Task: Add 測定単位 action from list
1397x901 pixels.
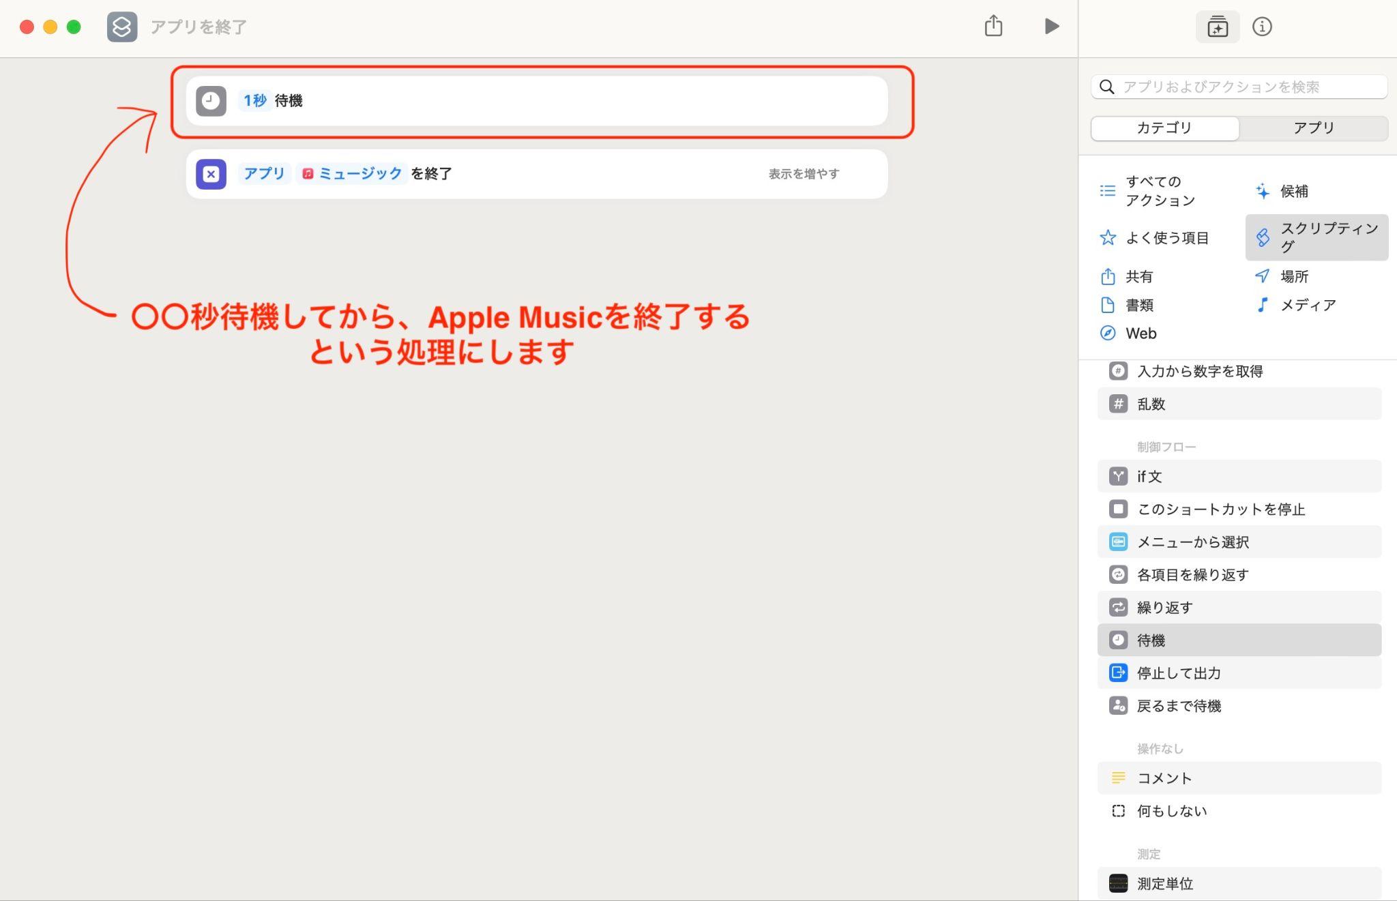Action: pos(1239,883)
